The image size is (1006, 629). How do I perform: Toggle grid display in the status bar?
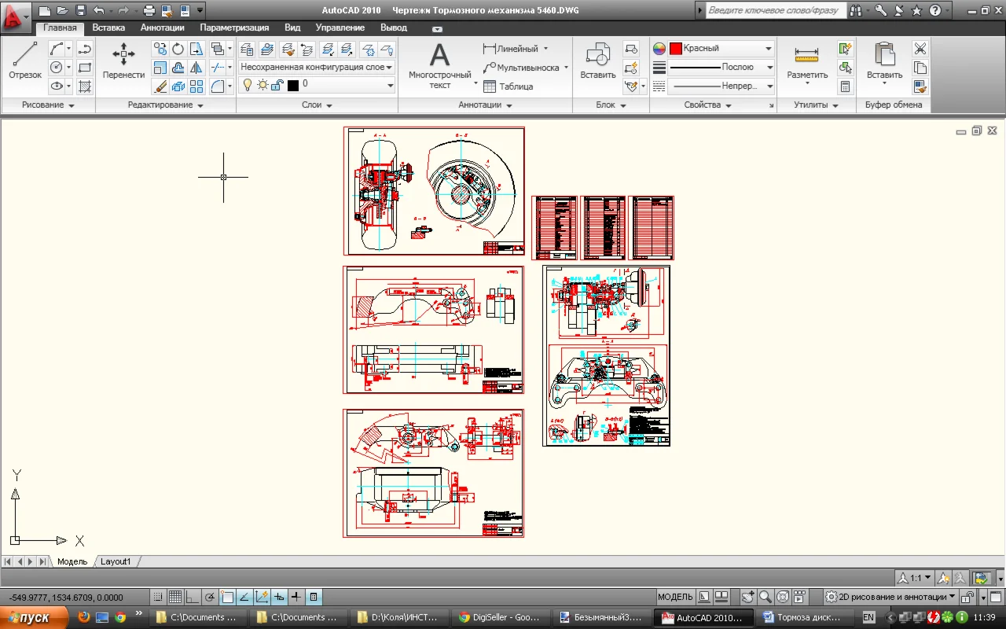175,597
